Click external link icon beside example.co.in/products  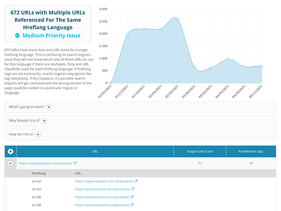[132, 197]
